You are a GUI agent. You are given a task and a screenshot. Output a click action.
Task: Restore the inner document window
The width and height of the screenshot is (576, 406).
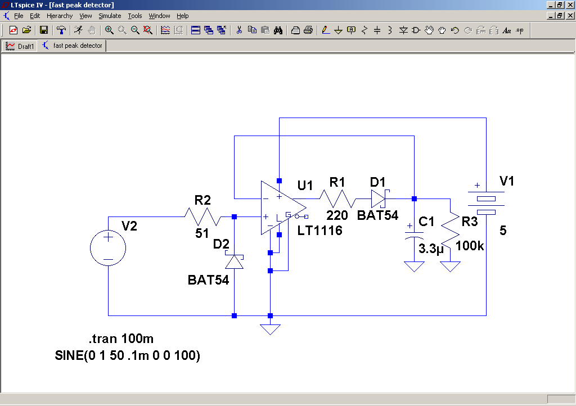pyautogui.click(x=560, y=15)
